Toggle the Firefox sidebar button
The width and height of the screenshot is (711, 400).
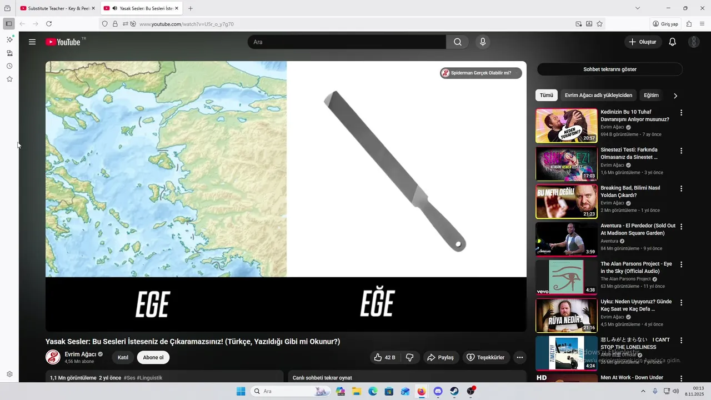(9, 24)
